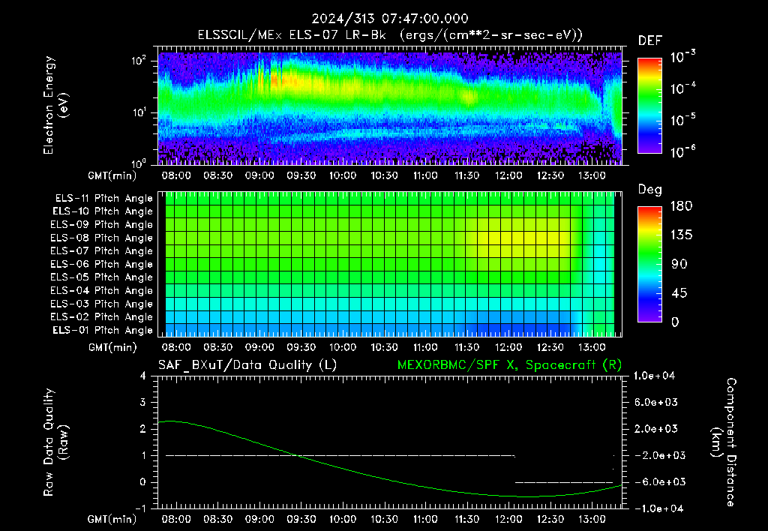Click the GMT(min) label under the spectrogram panel
The height and width of the screenshot is (531, 768).
[x=112, y=175]
